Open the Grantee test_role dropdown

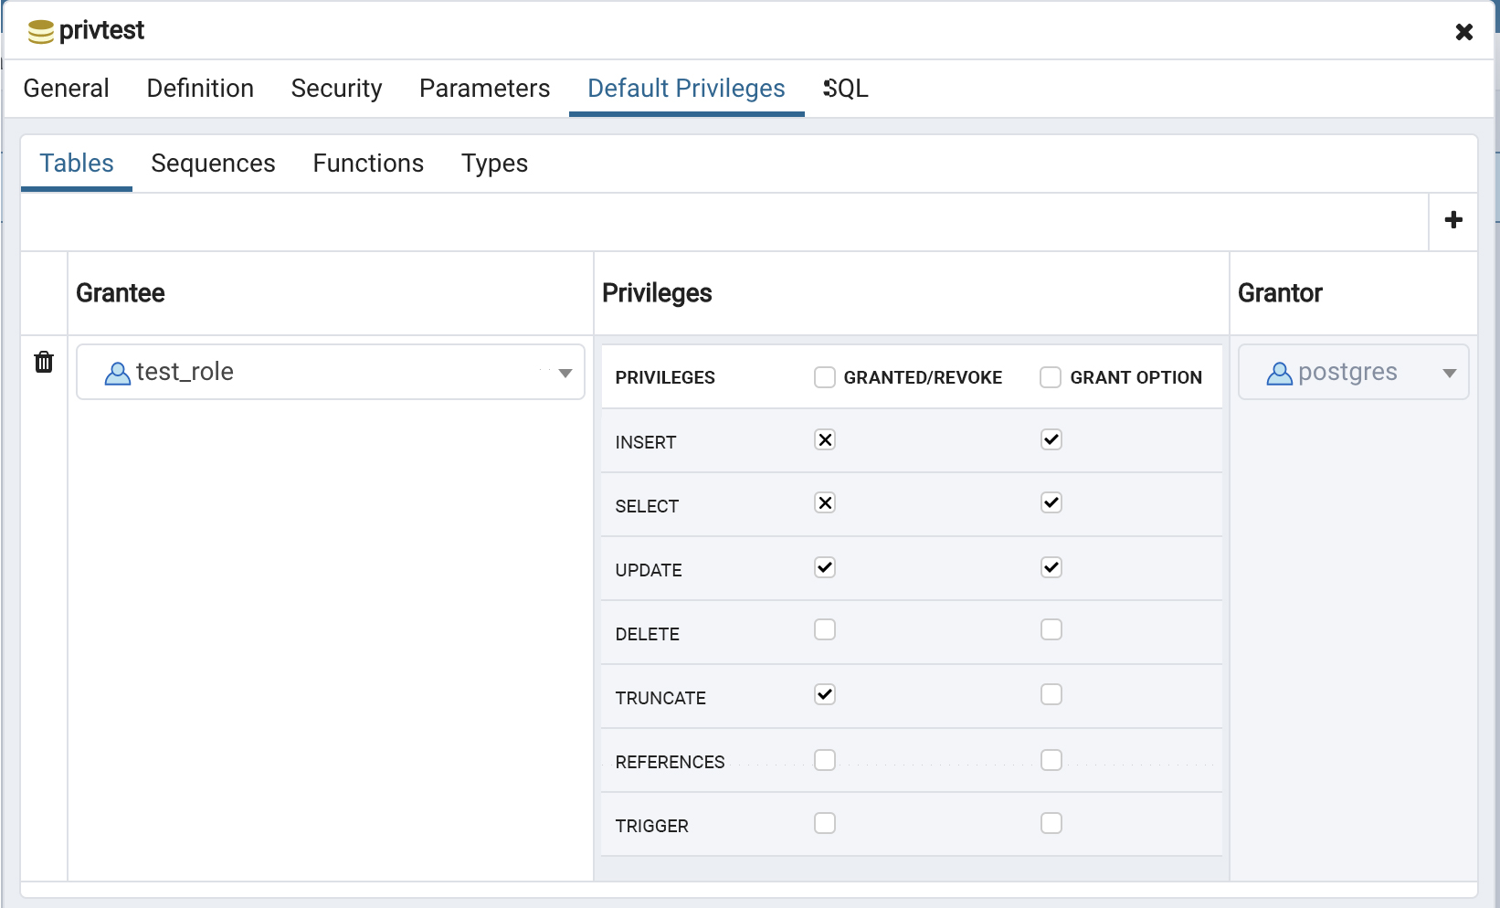[565, 373]
